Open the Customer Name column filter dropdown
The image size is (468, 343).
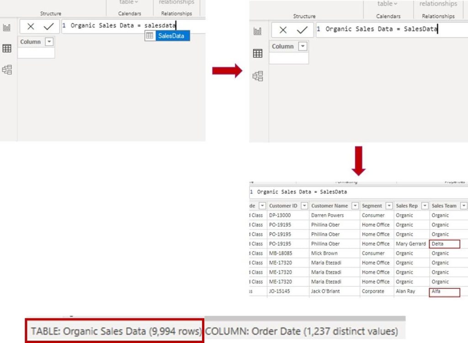tap(355, 206)
